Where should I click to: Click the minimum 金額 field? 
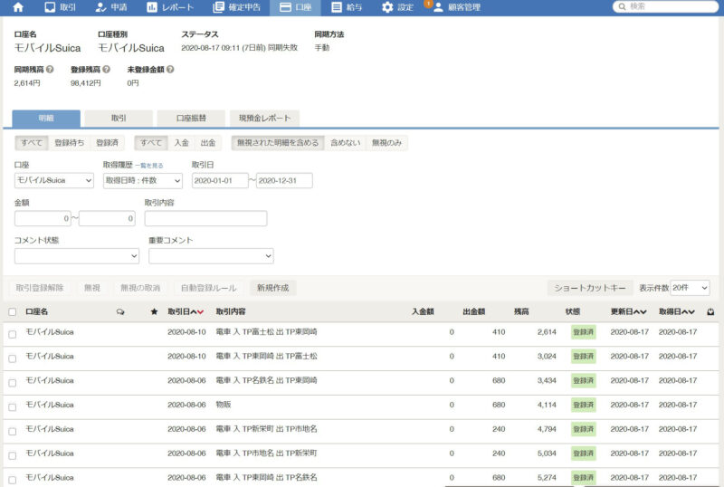(x=43, y=218)
